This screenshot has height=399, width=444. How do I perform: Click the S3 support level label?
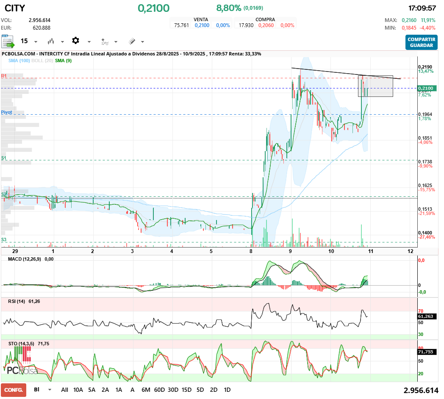click(x=4, y=239)
